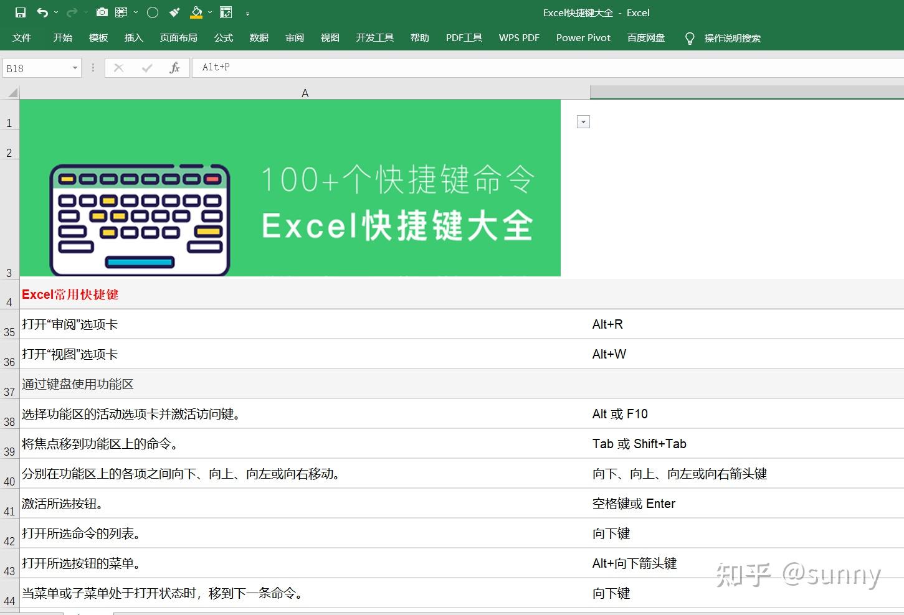Select the cell 'Tab 或 Shift+Tab'
Screen dimensions: 904x615
(747, 444)
